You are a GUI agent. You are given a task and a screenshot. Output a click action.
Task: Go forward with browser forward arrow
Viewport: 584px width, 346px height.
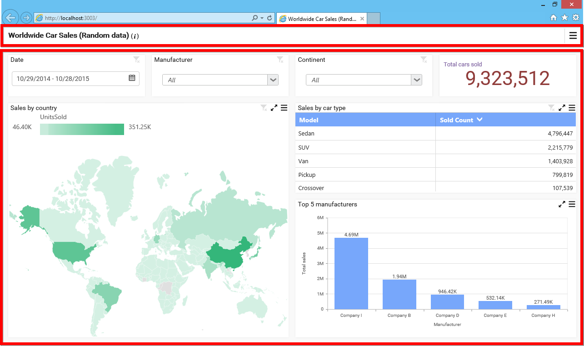26,18
